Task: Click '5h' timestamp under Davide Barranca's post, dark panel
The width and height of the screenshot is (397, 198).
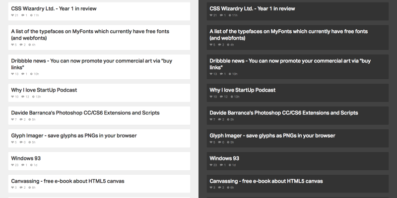Action: 232,119
